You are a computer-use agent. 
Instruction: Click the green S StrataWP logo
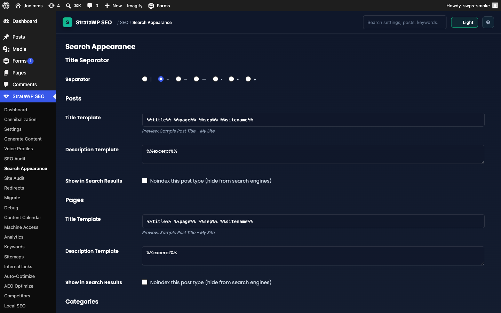[x=67, y=22]
